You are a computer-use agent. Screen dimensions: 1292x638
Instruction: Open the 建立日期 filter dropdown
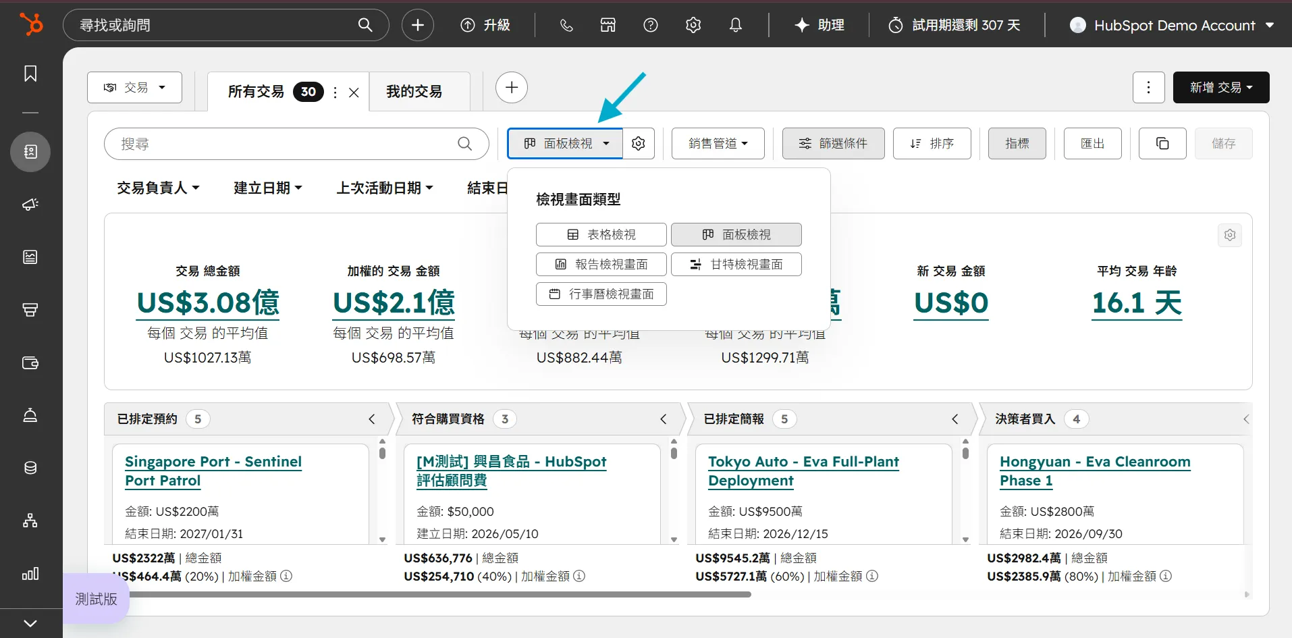(267, 188)
